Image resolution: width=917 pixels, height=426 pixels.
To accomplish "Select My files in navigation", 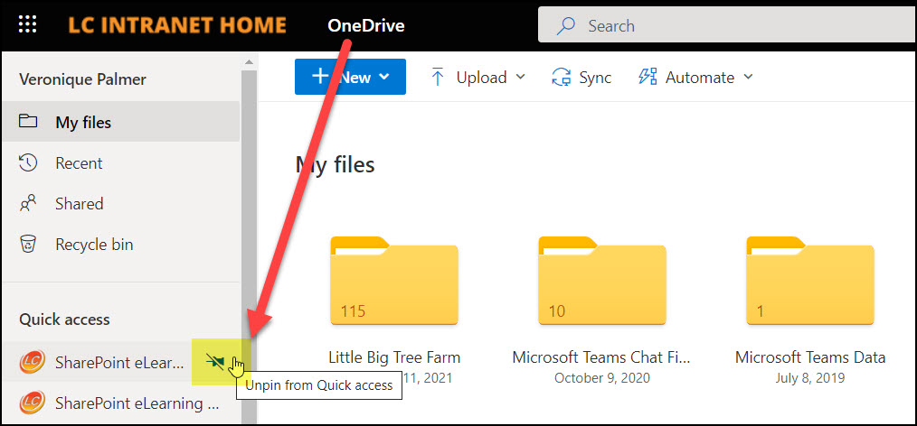I will tap(83, 123).
